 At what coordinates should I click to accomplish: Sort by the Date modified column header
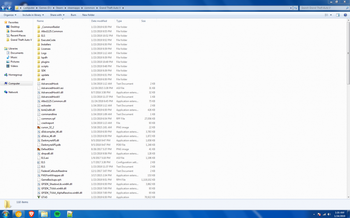[102, 21]
